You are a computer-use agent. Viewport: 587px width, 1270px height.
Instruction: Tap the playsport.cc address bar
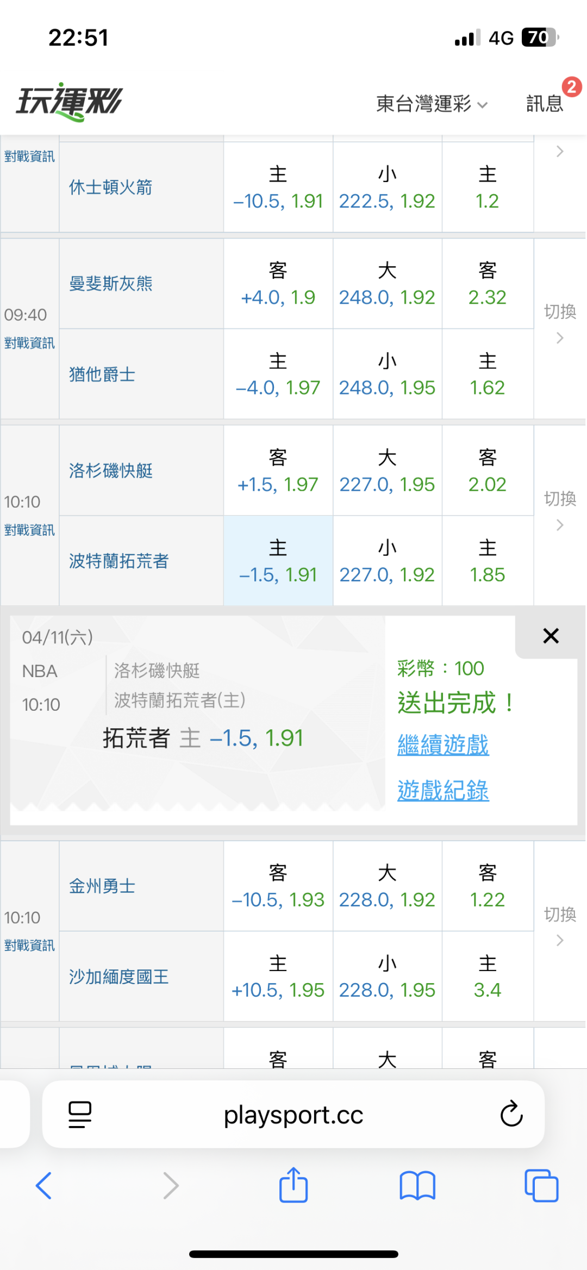(x=293, y=1115)
